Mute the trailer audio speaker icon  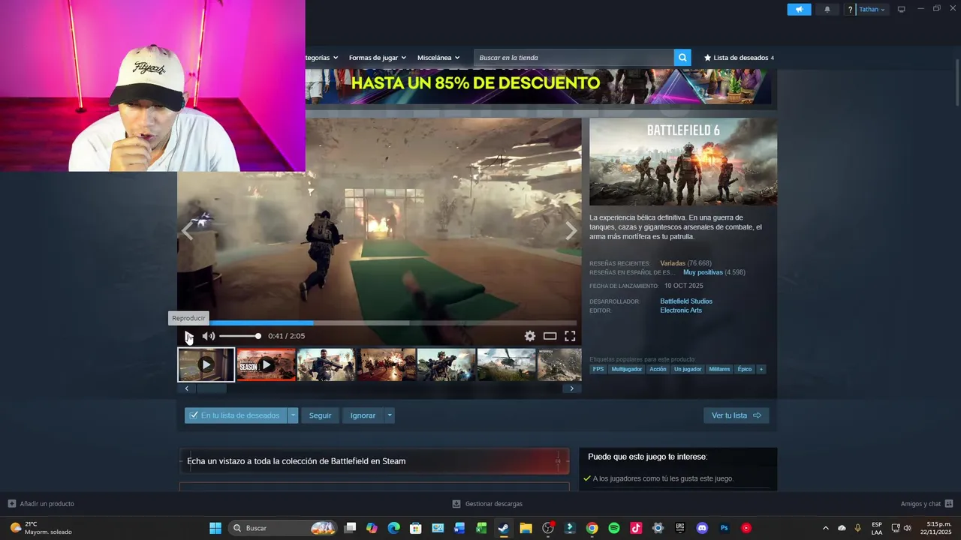coord(209,336)
